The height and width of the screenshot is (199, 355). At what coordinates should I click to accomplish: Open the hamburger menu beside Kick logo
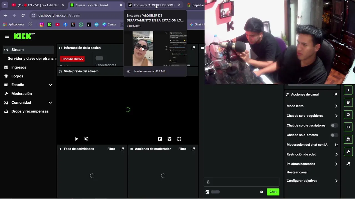pyautogui.click(x=7, y=36)
